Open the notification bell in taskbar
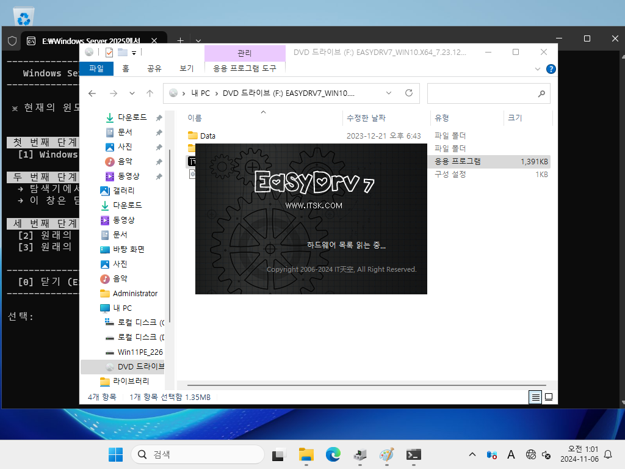 tap(609, 454)
